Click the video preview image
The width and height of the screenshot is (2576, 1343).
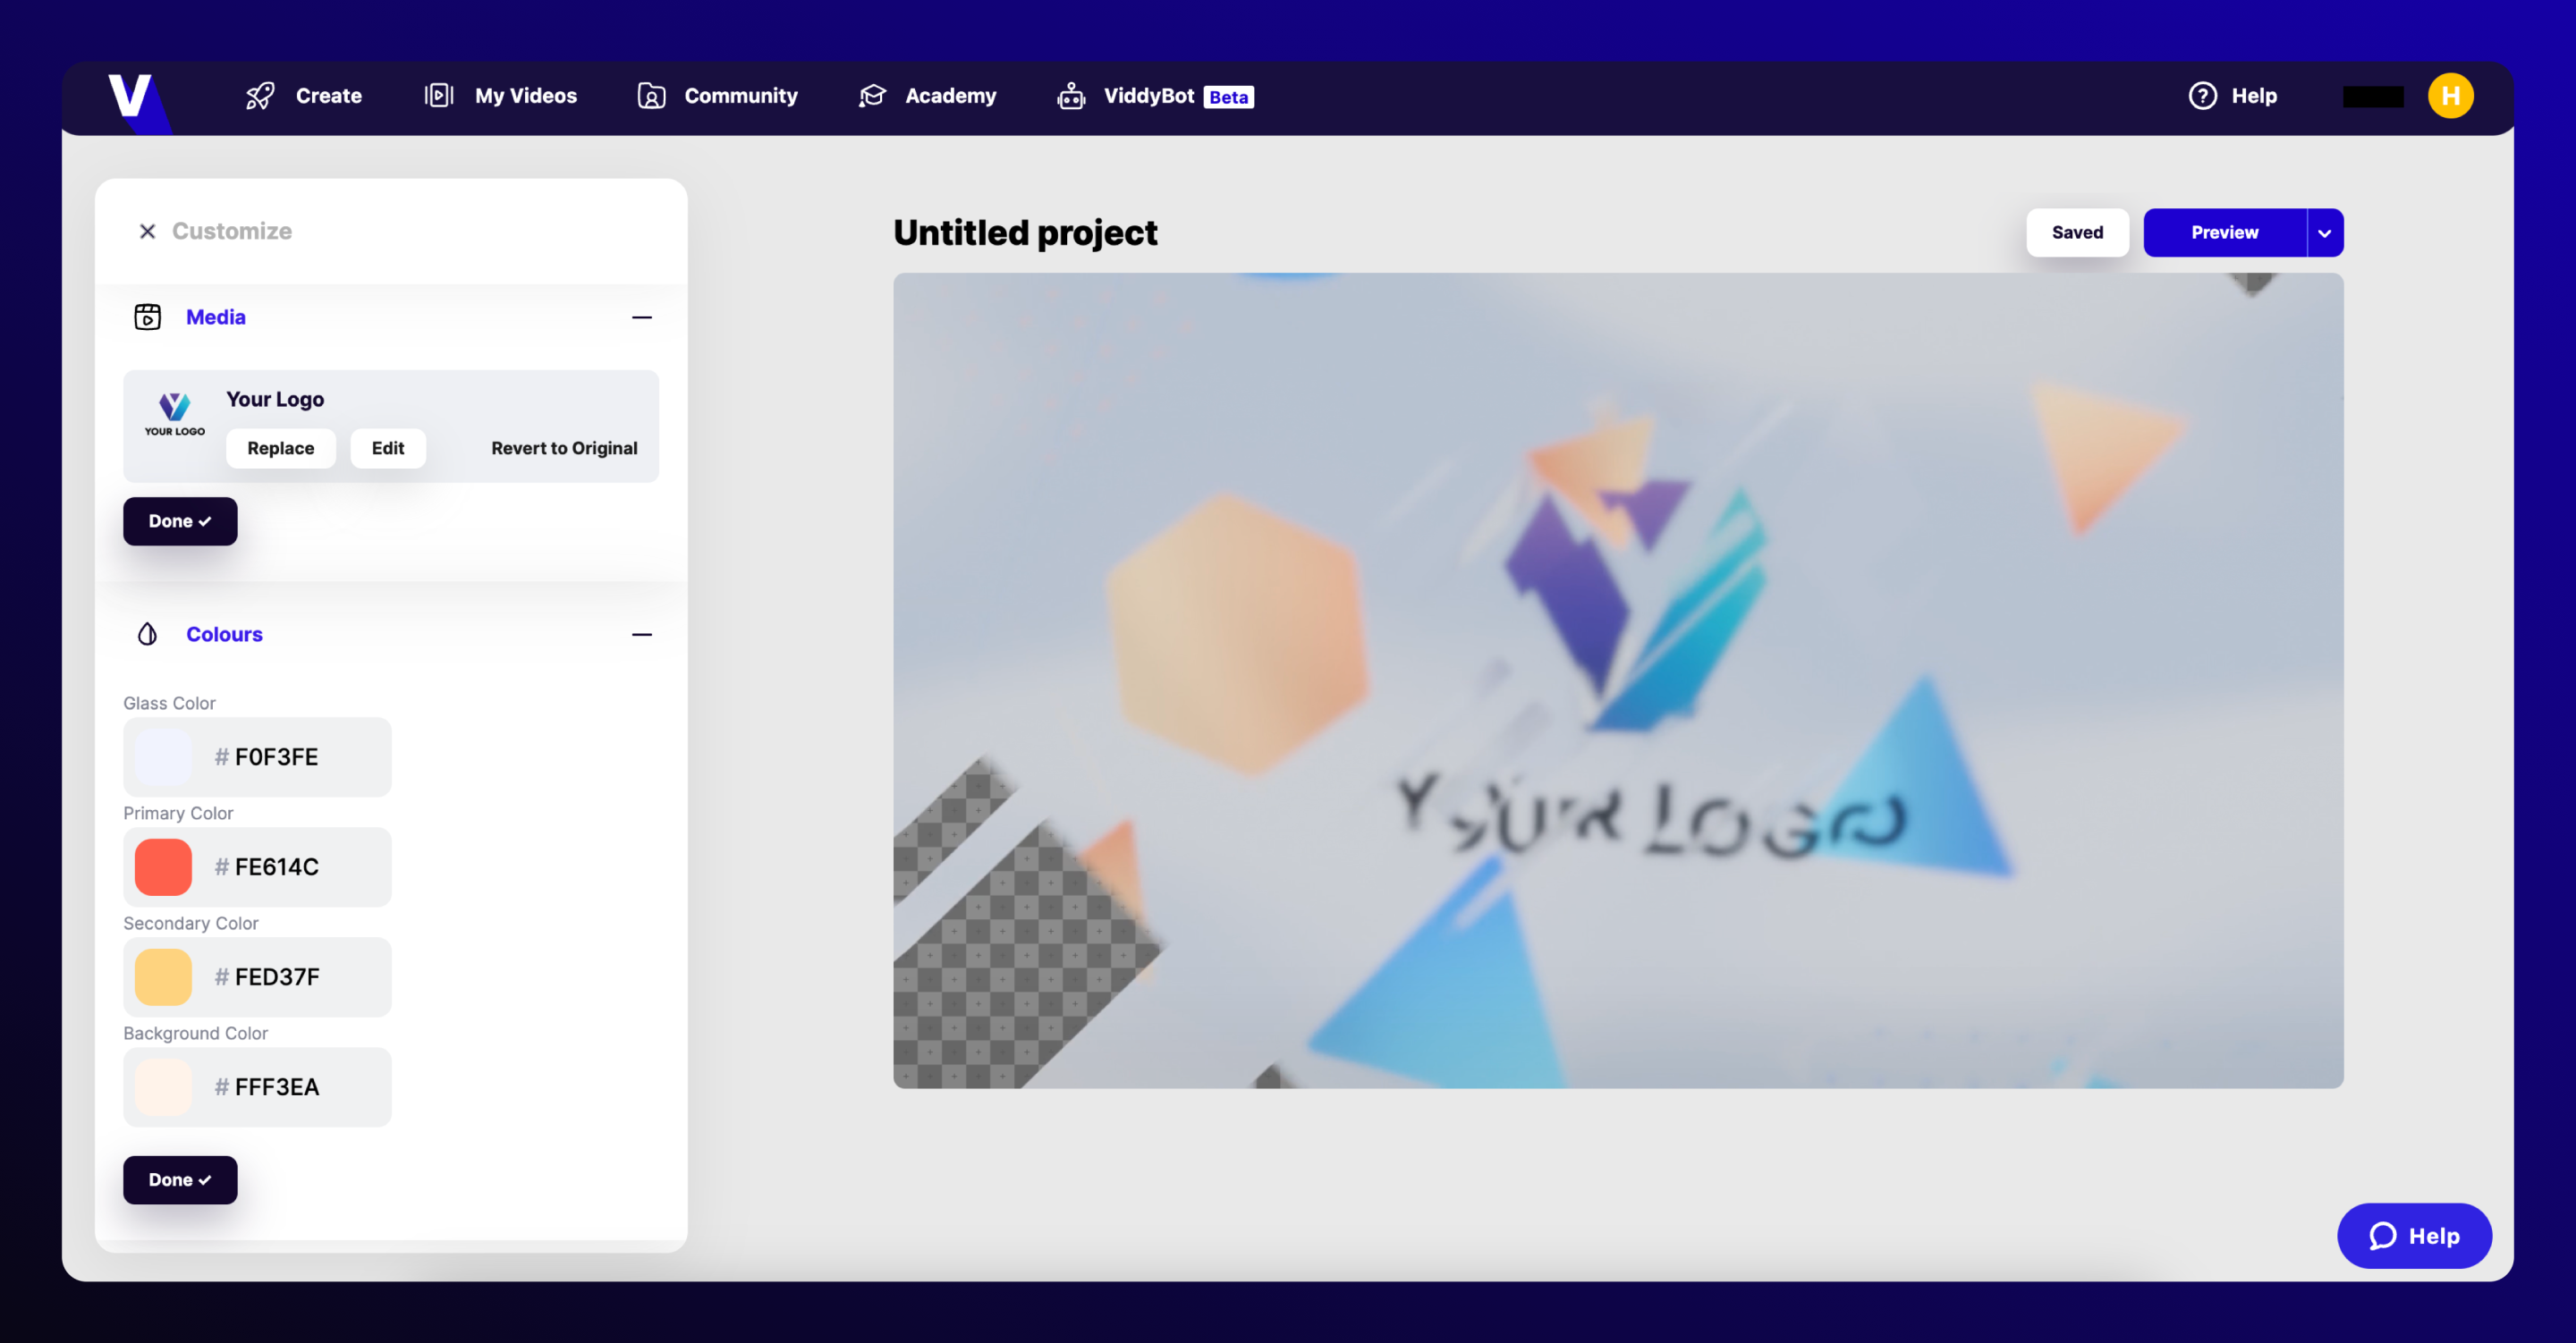[x=1618, y=681]
